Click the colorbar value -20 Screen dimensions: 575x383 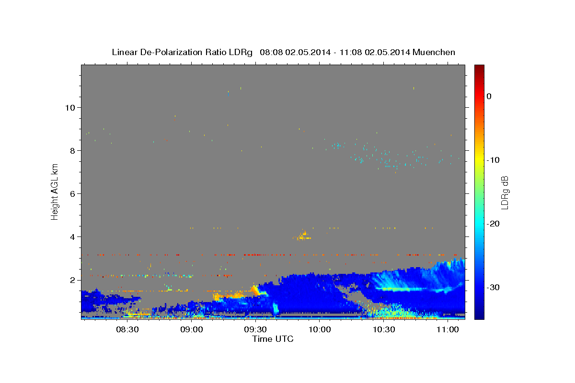(x=493, y=224)
